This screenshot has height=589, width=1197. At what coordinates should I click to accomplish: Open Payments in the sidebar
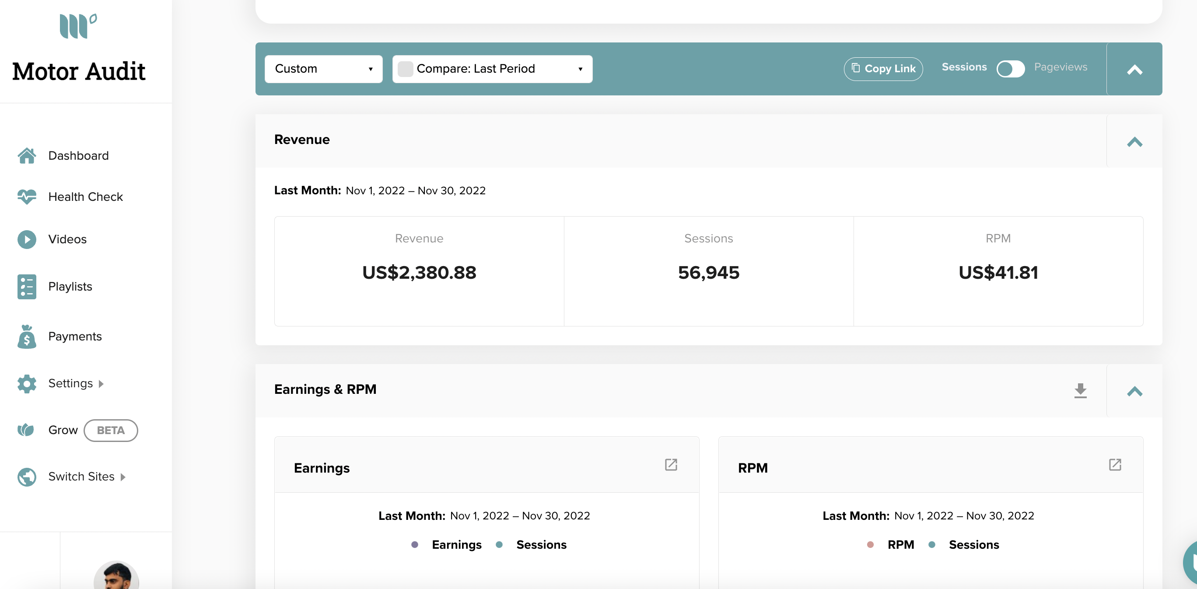pyautogui.click(x=75, y=337)
